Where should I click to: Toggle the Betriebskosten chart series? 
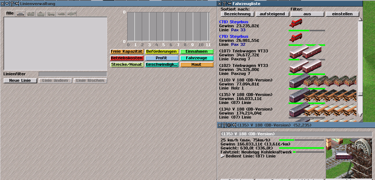[126, 58]
